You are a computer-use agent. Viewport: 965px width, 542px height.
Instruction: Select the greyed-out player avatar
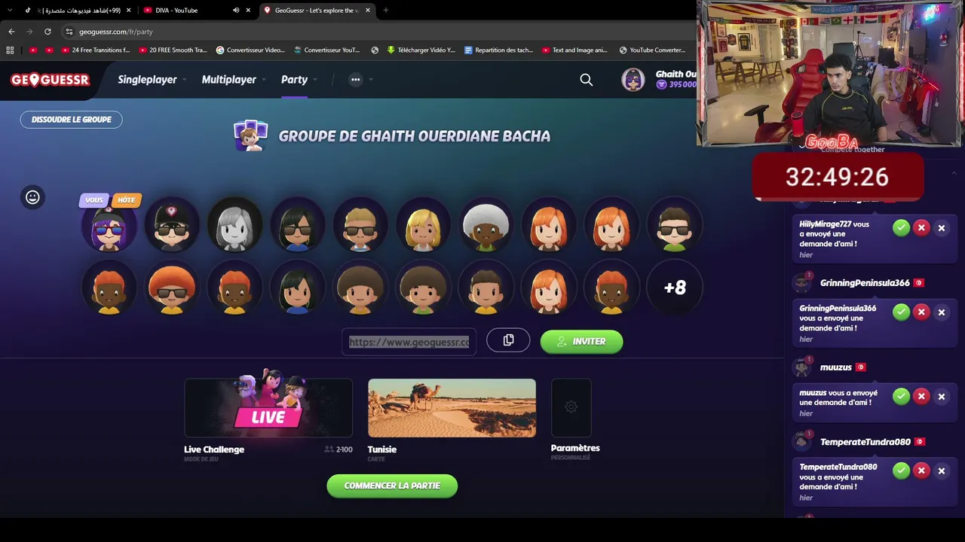click(x=234, y=225)
